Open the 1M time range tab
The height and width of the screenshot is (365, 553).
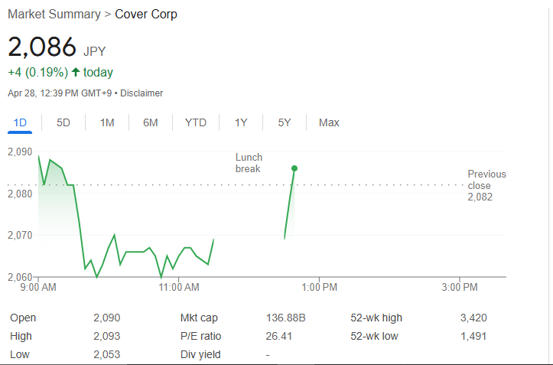tap(107, 122)
